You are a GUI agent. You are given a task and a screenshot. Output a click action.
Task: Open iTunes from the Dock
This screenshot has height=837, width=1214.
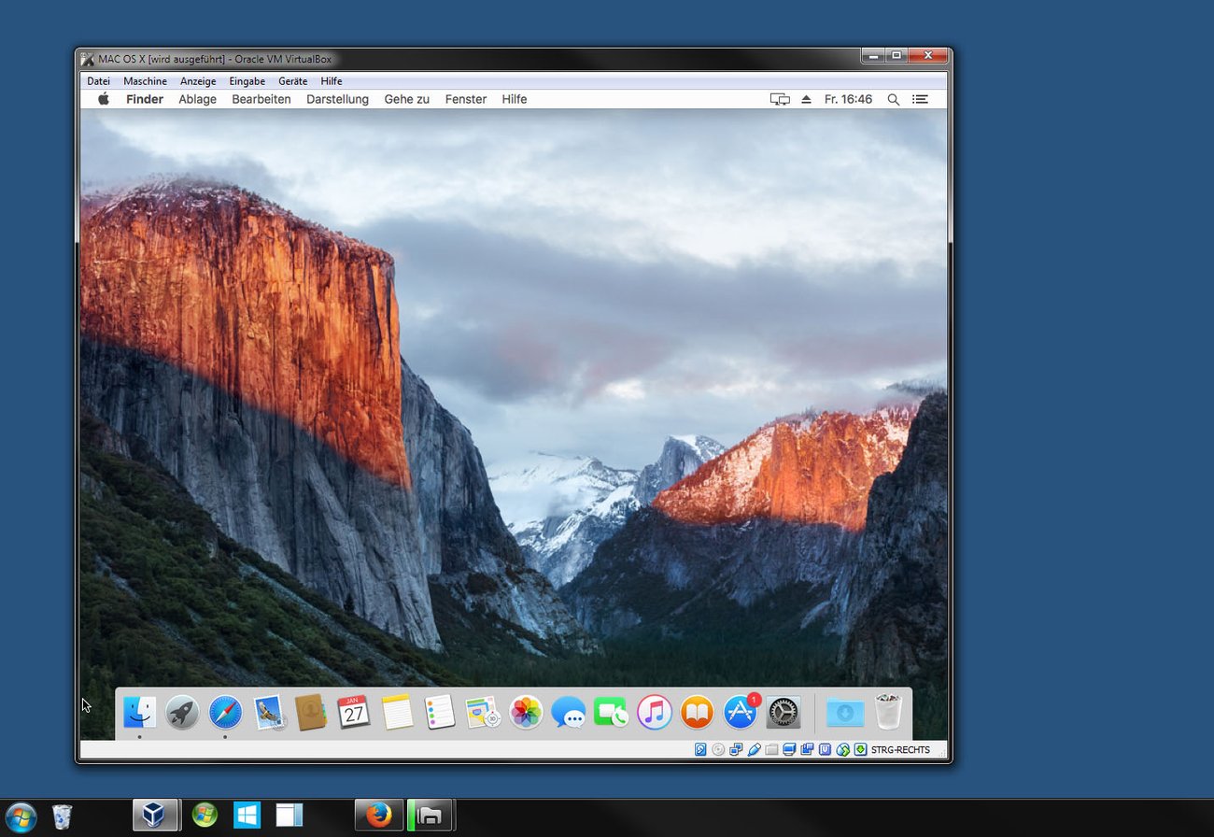(654, 712)
